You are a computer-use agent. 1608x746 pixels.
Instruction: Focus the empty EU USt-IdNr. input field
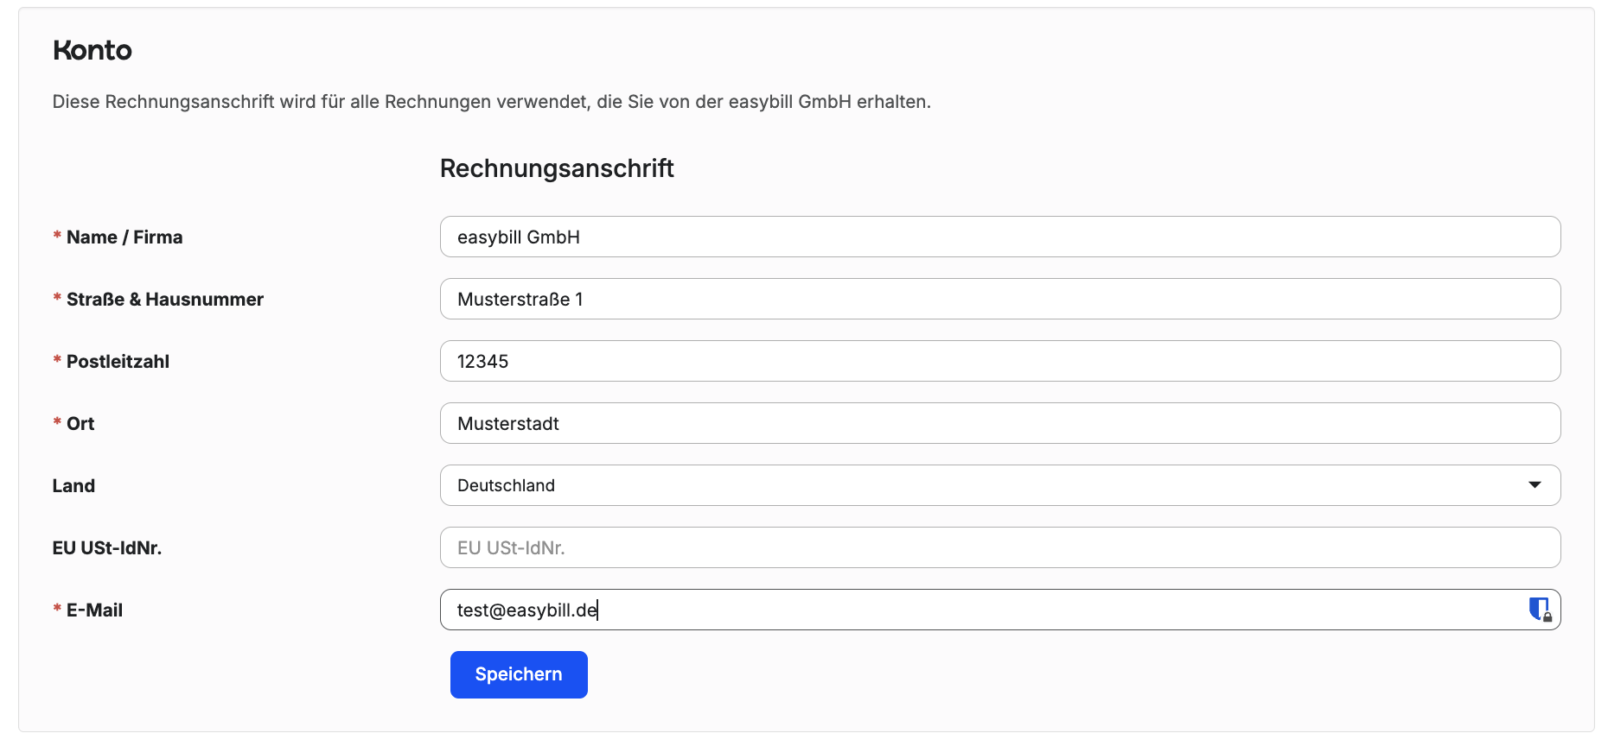pyautogui.click(x=1000, y=547)
